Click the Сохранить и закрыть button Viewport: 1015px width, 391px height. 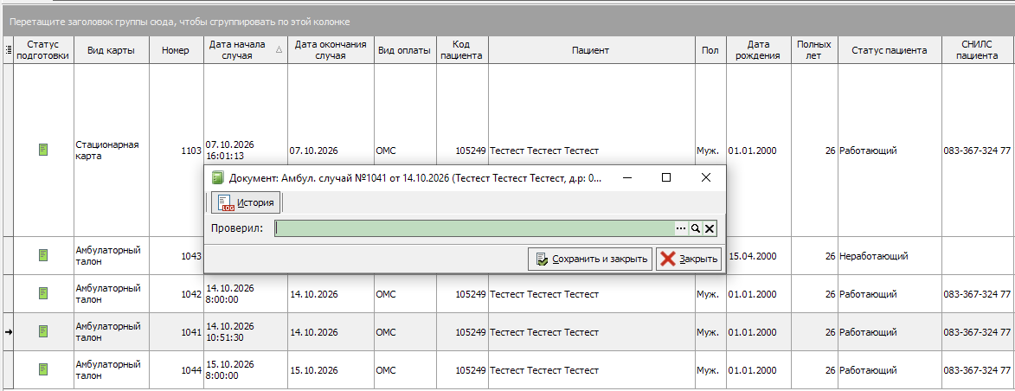[590, 260]
